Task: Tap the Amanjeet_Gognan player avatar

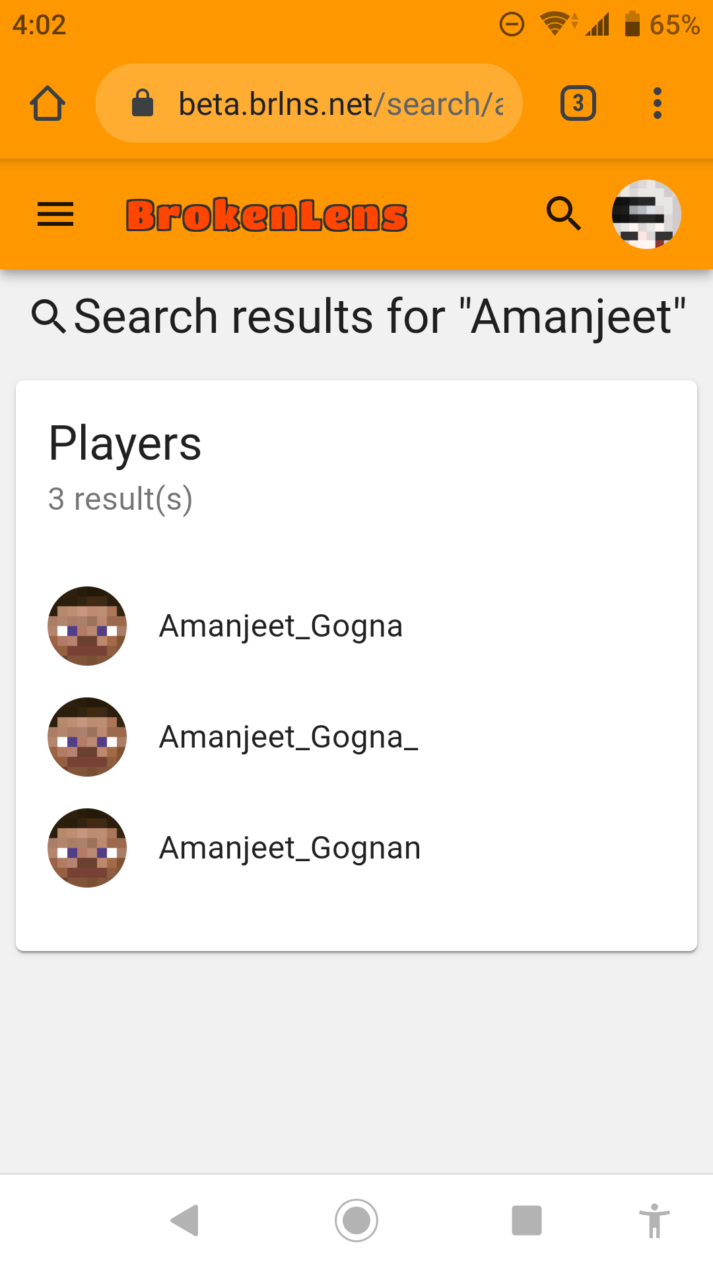Action: tap(87, 848)
